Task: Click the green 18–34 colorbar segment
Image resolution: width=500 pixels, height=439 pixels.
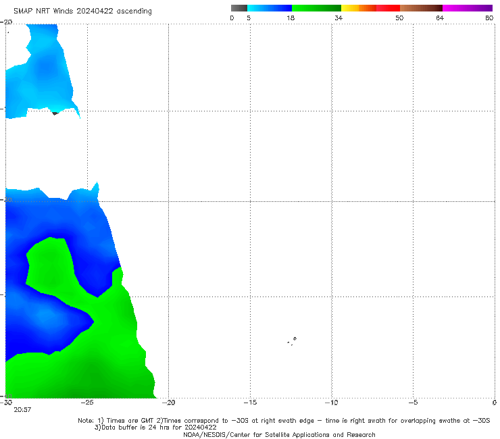Action: tap(316, 8)
